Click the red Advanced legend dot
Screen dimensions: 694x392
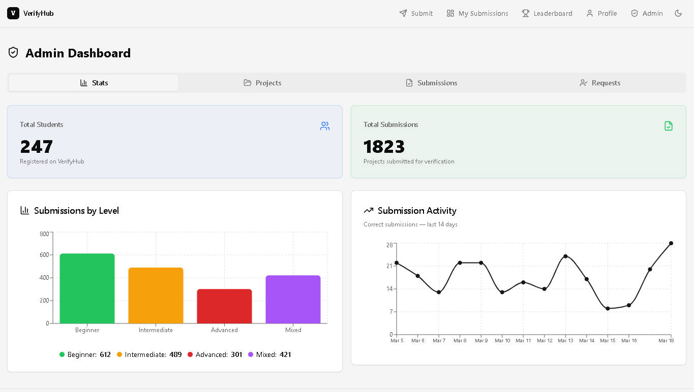tap(190, 354)
